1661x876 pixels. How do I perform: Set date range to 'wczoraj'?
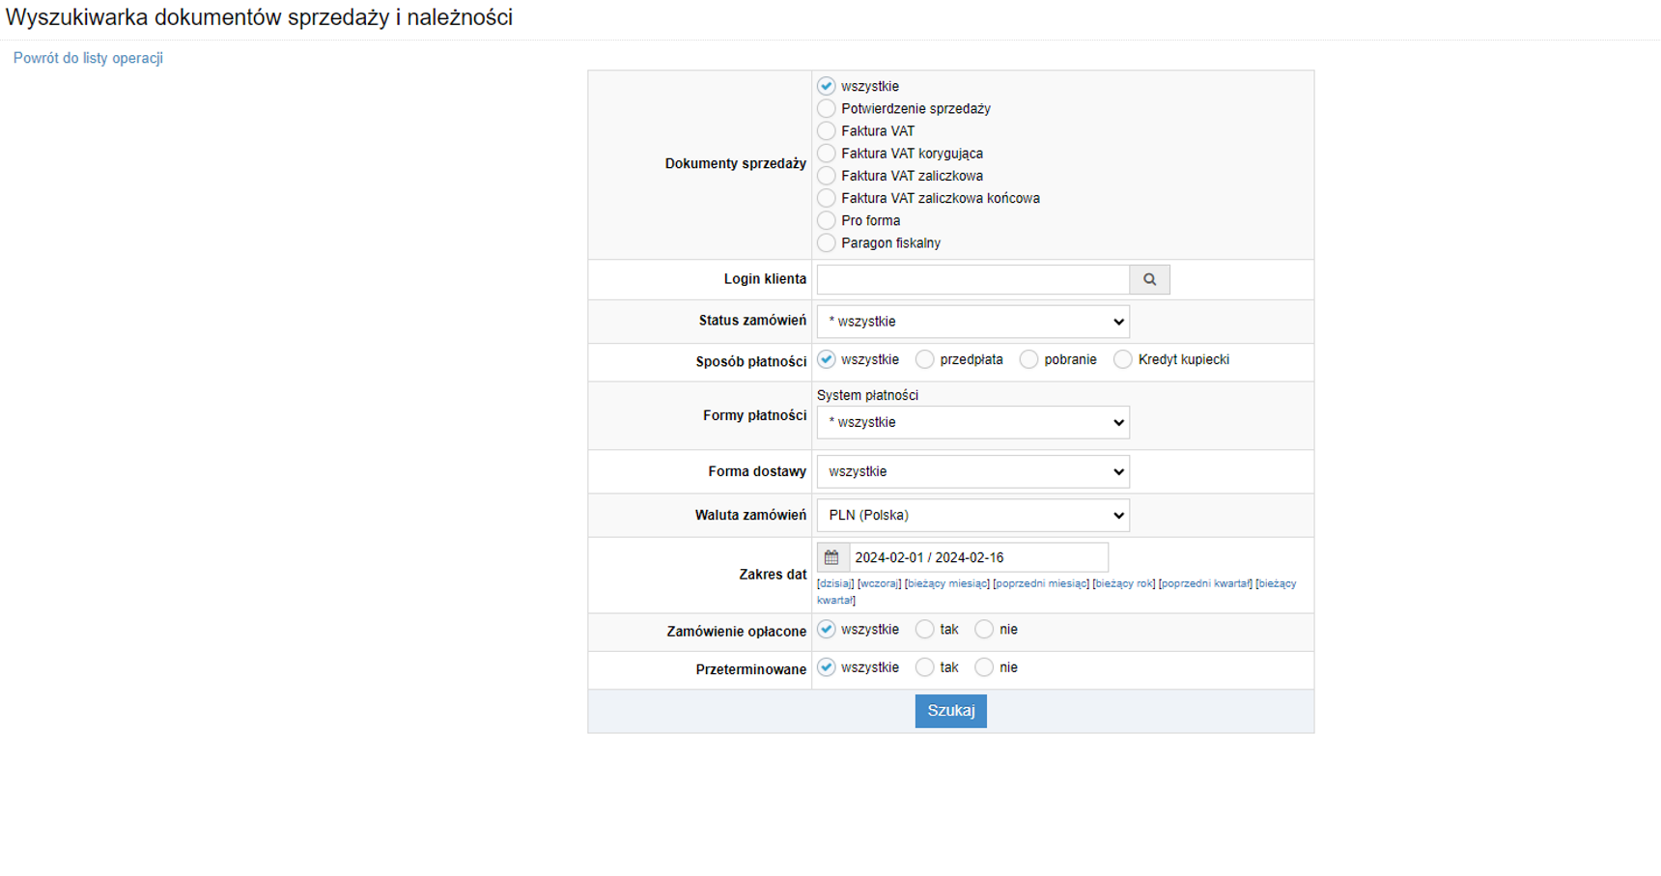pos(879,583)
